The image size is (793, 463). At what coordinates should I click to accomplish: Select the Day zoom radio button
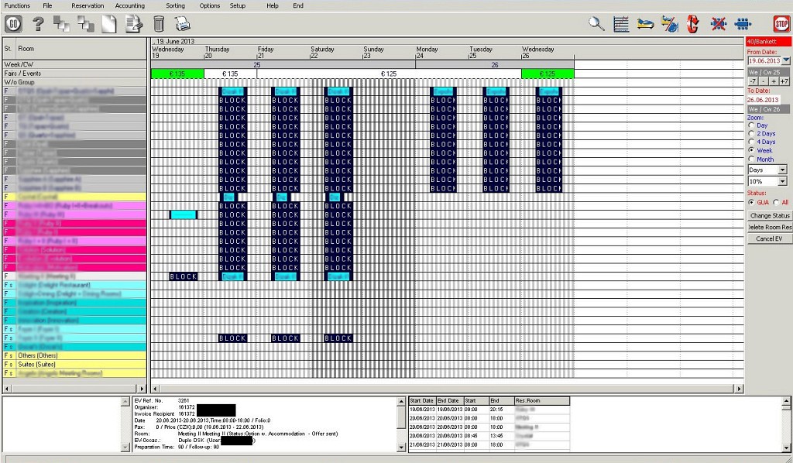pyautogui.click(x=751, y=125)
